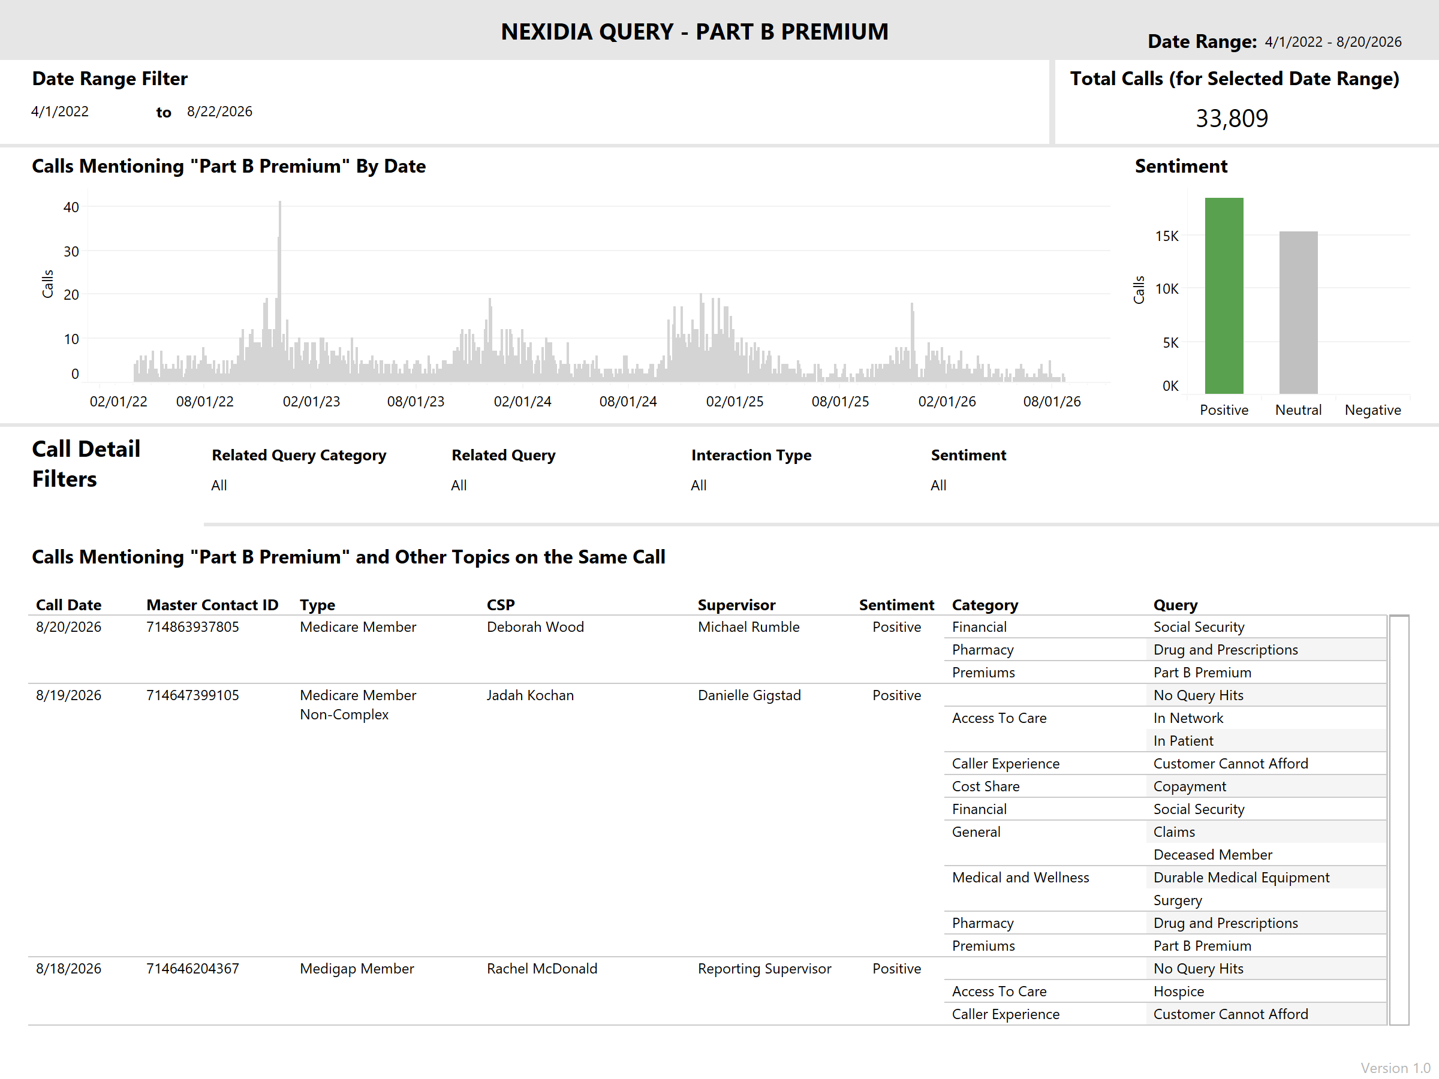Select the In Patient query row

pyautogui.click(x=1183, y=741)
